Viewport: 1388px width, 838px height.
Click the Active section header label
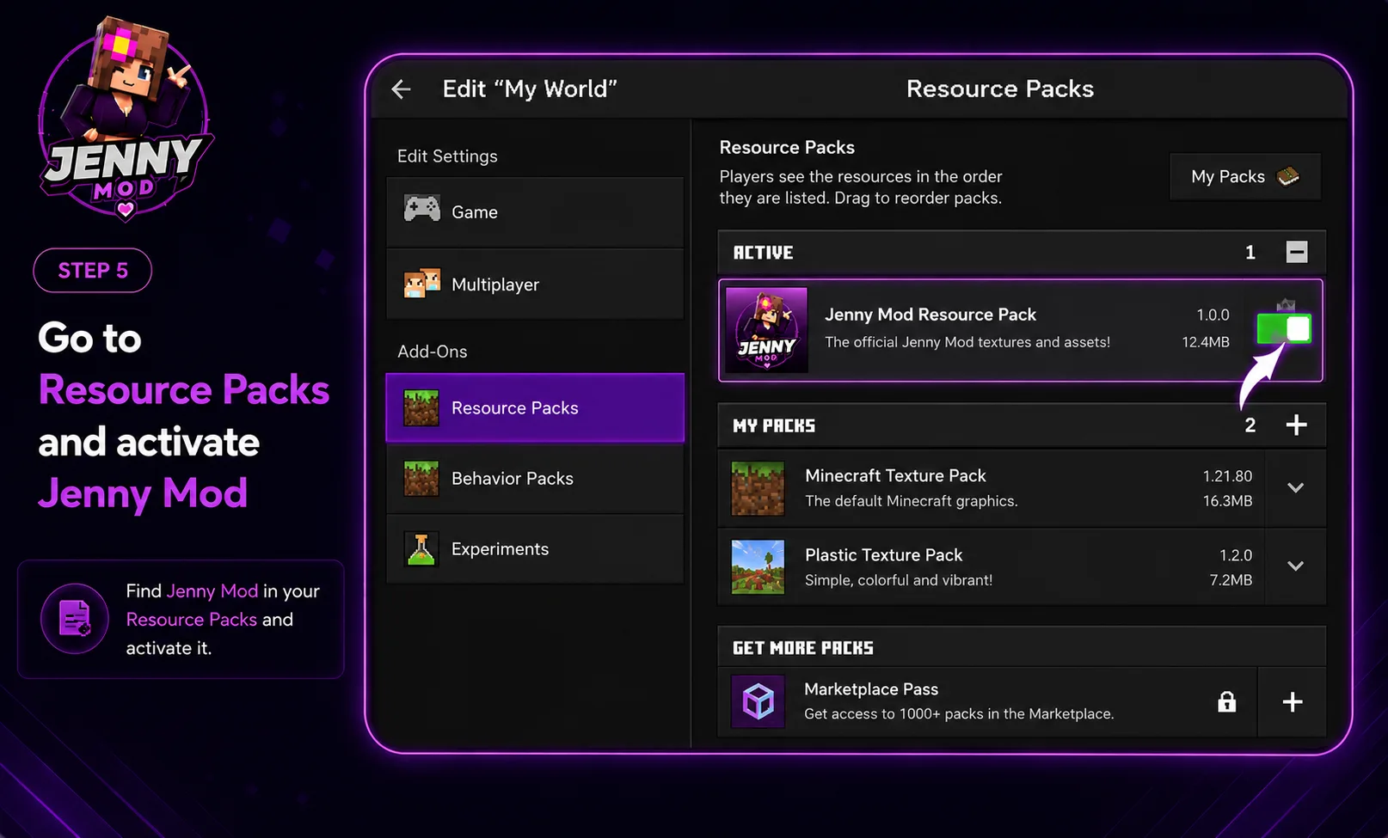click(x=763, y=253)
